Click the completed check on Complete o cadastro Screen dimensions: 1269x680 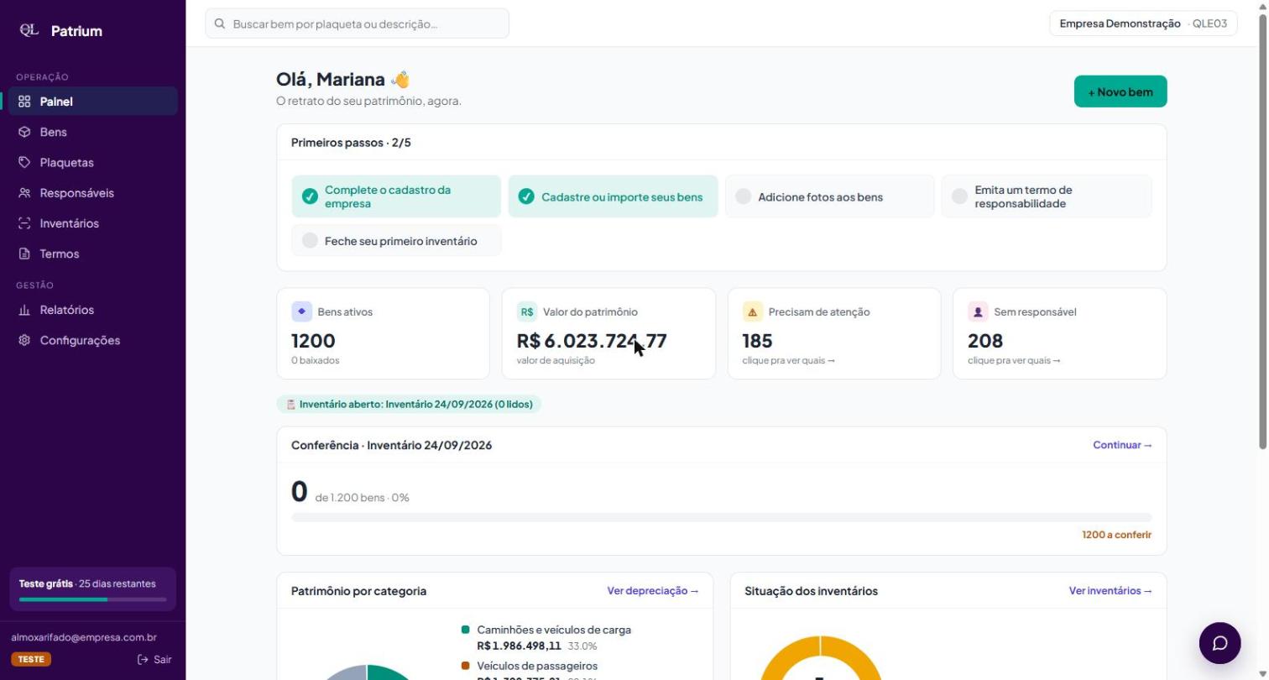pyautogui.click(x=310, y=196)
